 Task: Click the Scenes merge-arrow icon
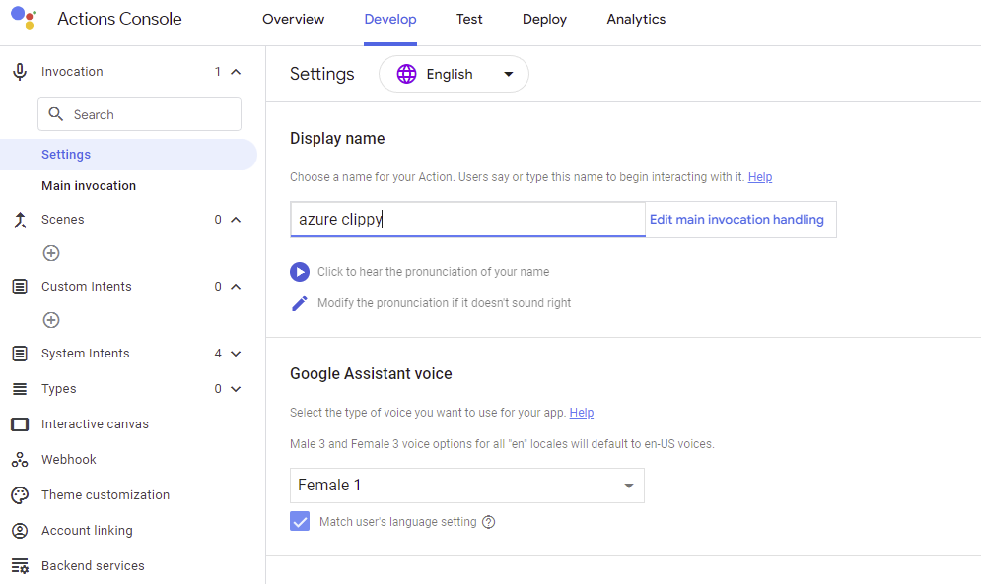pos(20,220)
